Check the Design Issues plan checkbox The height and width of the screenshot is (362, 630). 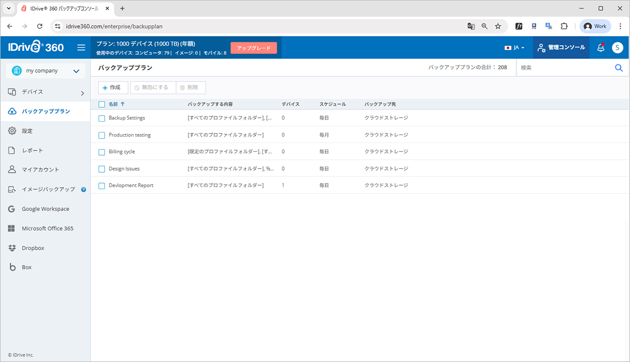(101, 168)
